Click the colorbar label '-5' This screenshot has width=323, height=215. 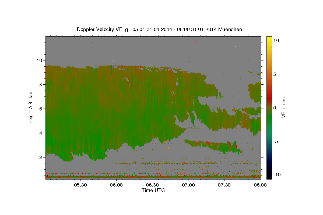pyautogui.click(x=276, y=141)
